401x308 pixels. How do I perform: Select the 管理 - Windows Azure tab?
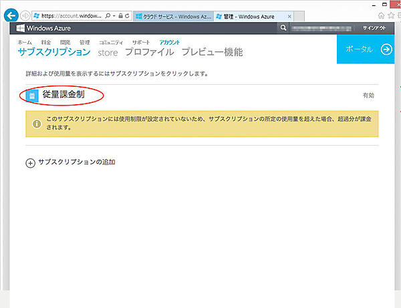[x=254, y=16]
